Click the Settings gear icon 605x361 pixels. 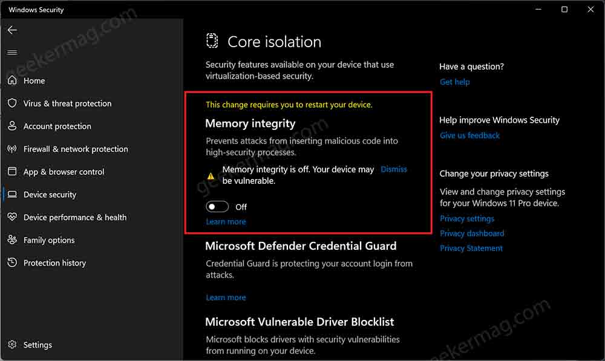[x=12, y=345]
